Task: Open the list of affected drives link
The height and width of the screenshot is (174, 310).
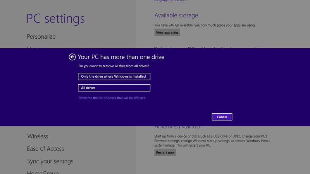Action: (112, 98)
